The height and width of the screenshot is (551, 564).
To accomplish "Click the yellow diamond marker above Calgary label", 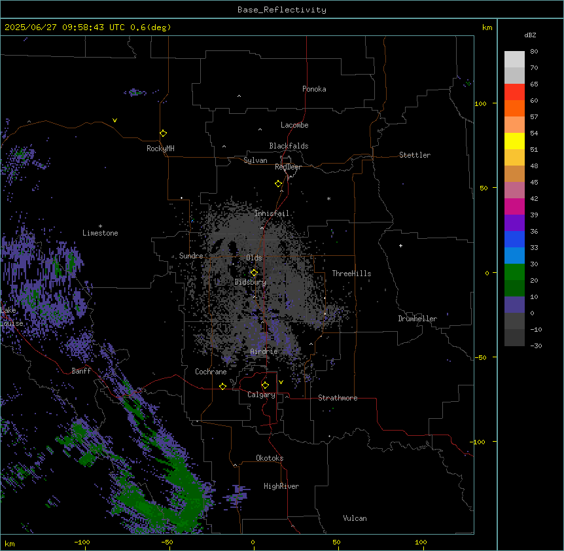I will click(265, 385).
